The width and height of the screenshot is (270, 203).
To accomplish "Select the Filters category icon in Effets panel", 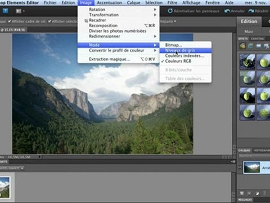I will [242, 46].
